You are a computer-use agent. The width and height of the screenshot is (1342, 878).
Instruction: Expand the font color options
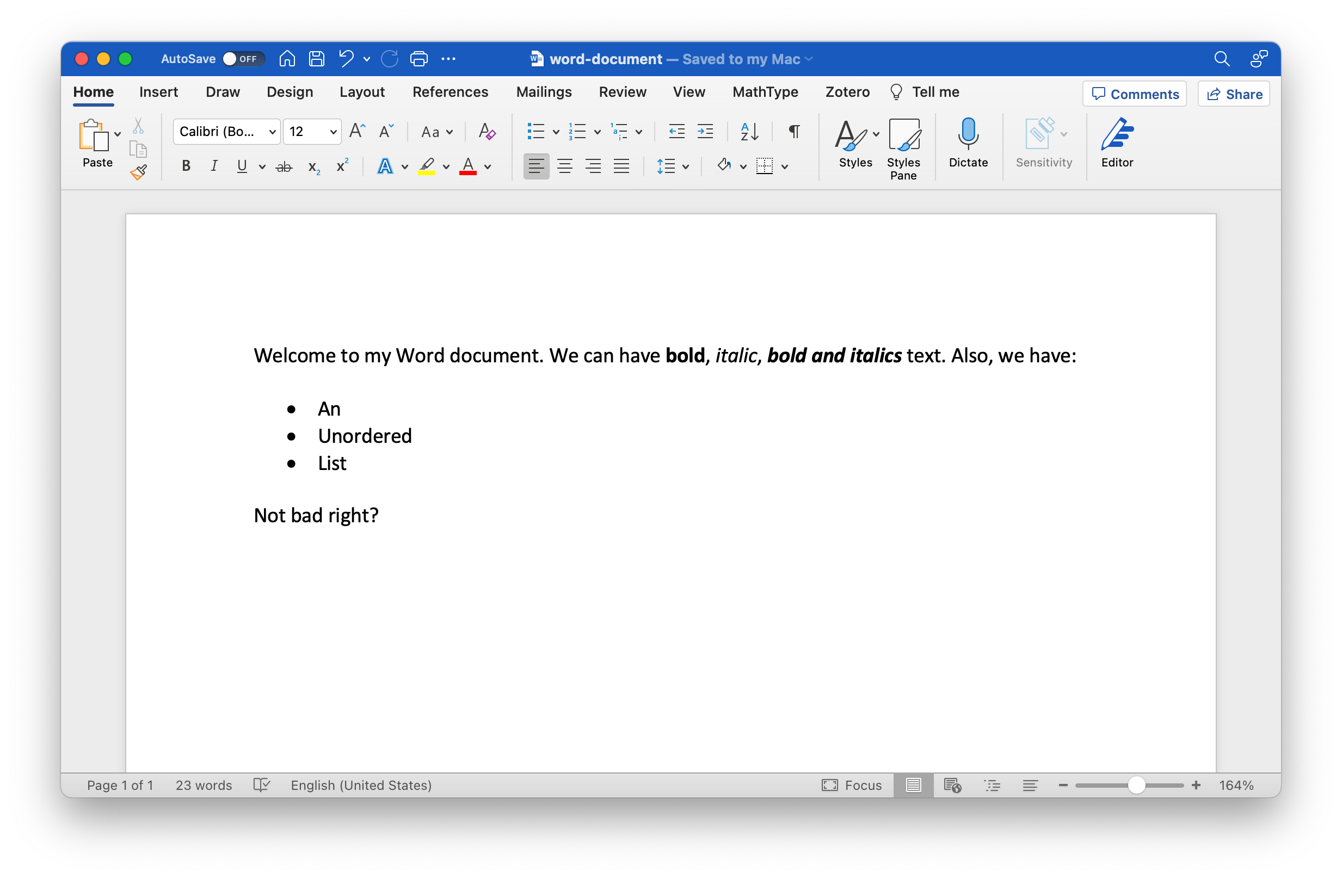488,167
